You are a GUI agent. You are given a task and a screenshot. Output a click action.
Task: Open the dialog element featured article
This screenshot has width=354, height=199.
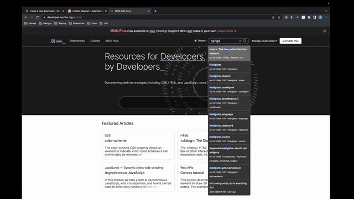pos(194,140)
